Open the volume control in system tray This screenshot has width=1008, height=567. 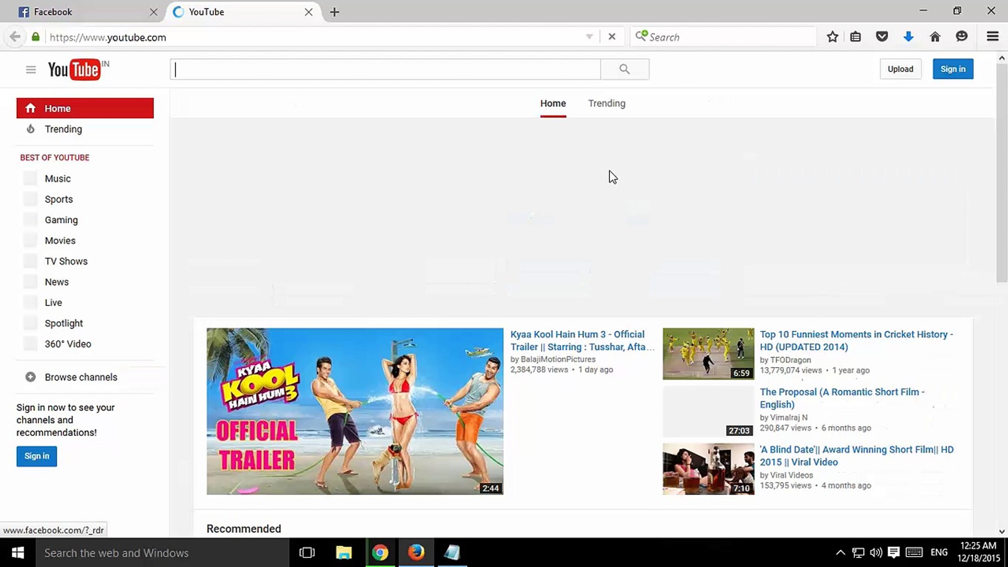875,552
